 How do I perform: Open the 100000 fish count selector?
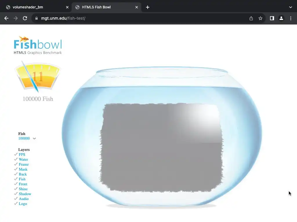(24, 138)
